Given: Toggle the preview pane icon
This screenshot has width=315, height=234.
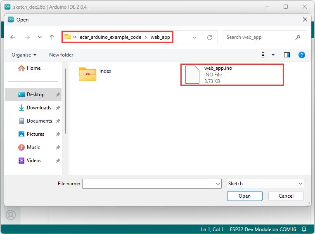Looking at the screenshot, I should click(287, 55).
